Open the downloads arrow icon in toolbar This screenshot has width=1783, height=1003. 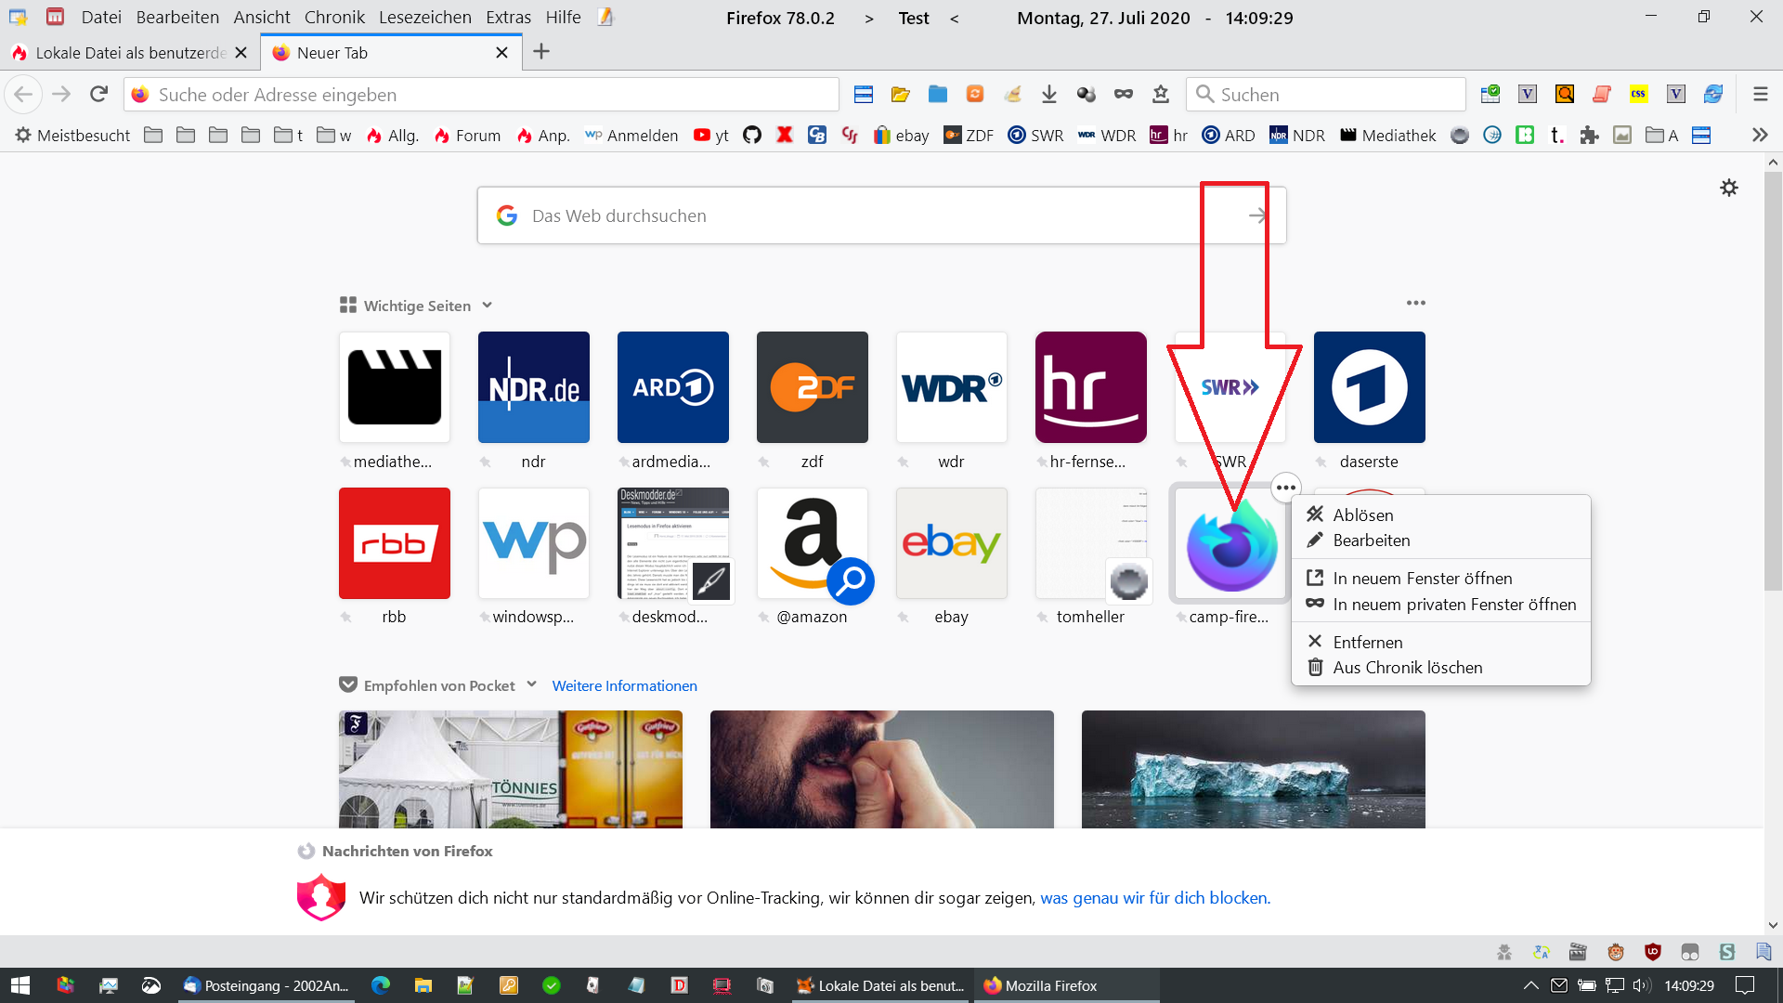1049,94
